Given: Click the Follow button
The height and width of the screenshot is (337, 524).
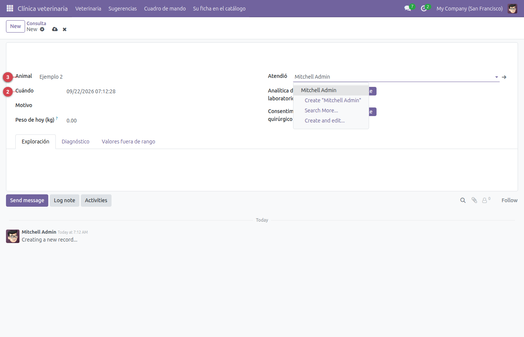Looking at the screenshot, I should (509, 200).
